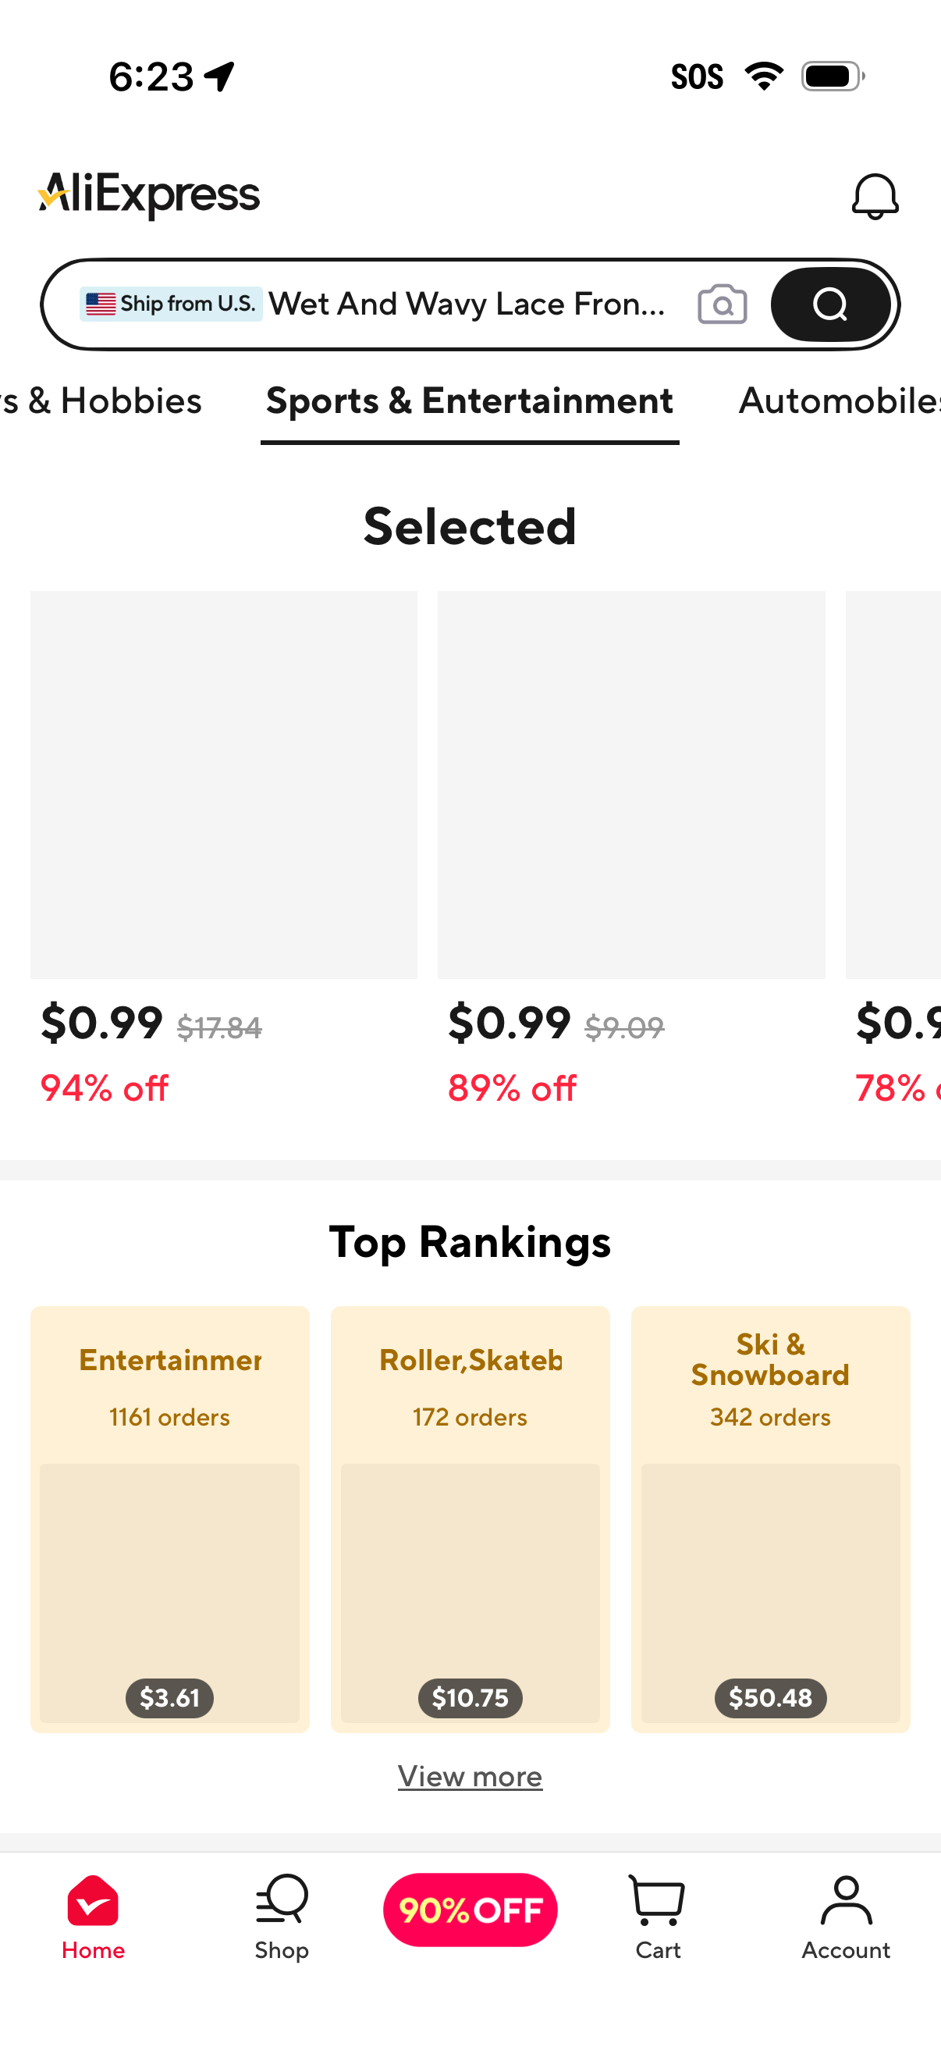The width and height of the screenshot is (941, 2047).
Task: Open the Cart from the bottom bar
Action: point(658,1923)
